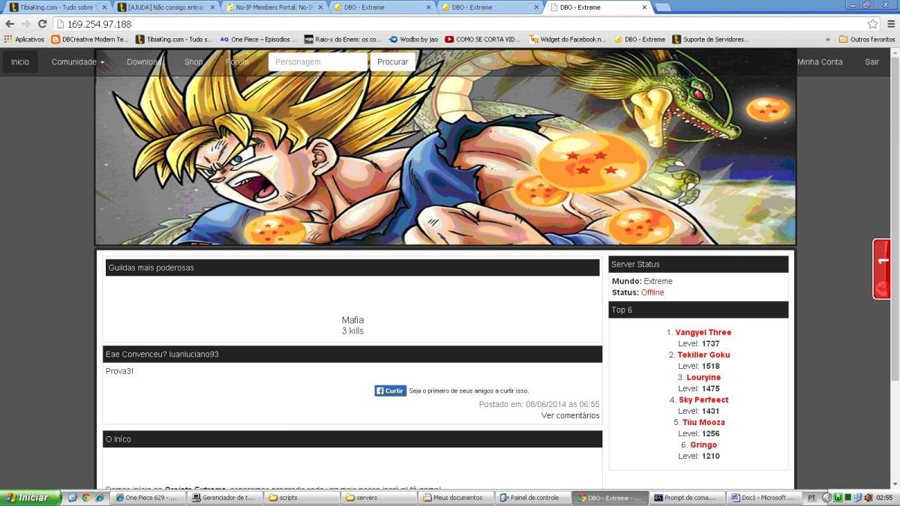Close the No-IP Members Portal tab

320,7
